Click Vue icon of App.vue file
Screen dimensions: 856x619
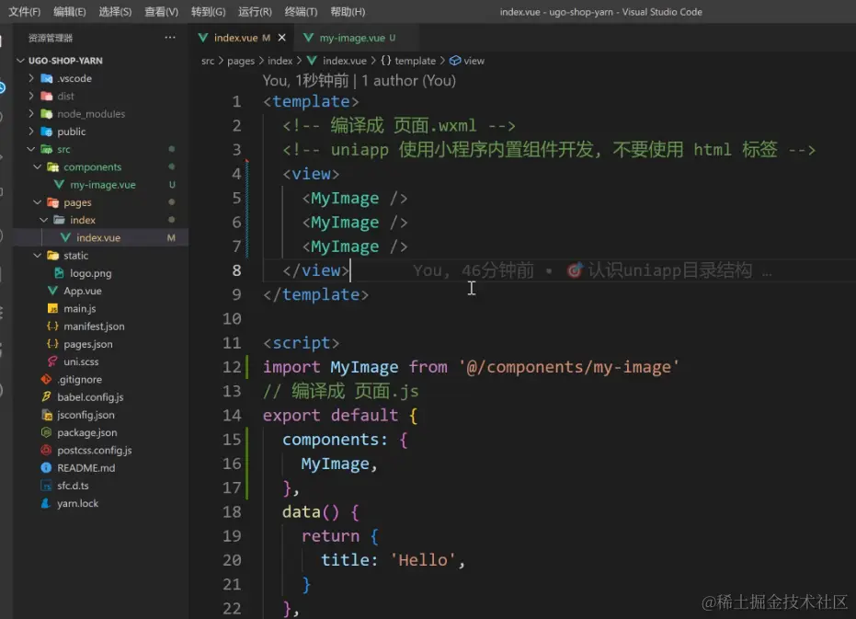click(x=52, y=291)
